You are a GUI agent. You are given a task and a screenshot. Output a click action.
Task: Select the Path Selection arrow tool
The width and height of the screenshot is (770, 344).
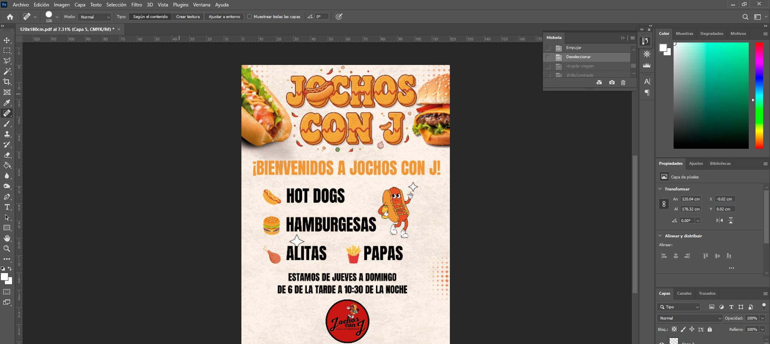(7, 217)
